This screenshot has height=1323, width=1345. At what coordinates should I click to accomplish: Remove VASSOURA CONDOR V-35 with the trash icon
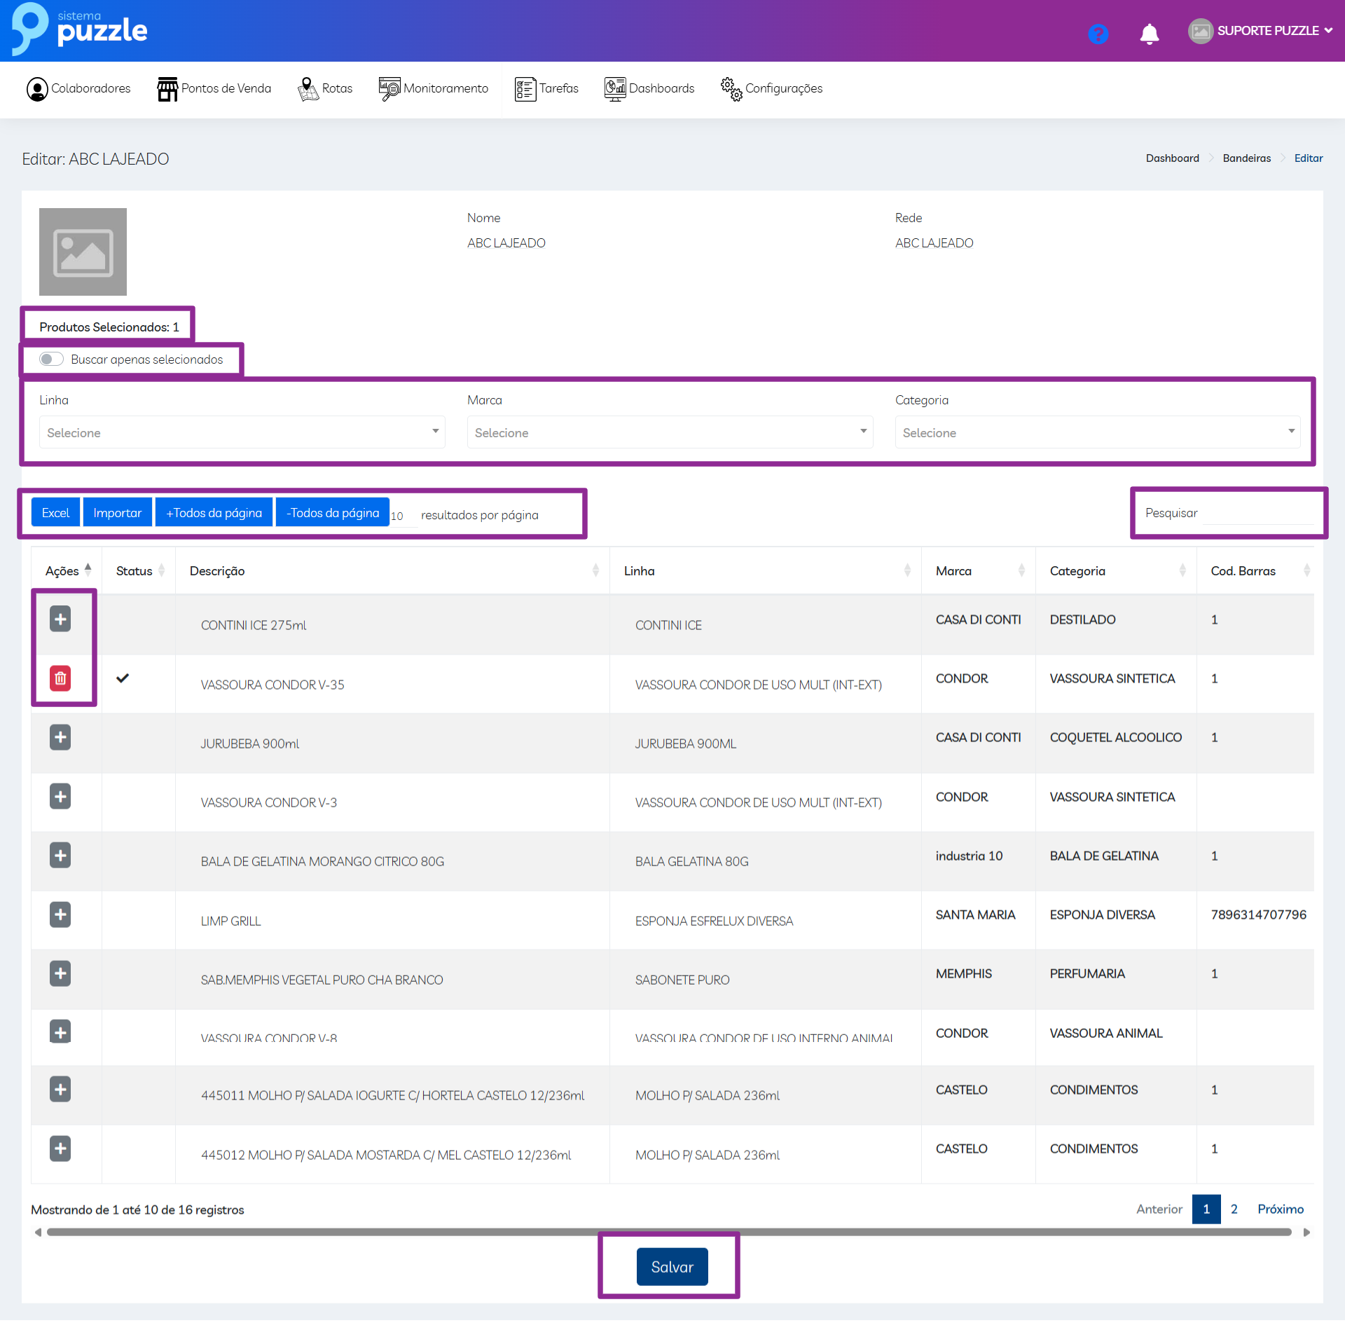coord(60,678)
